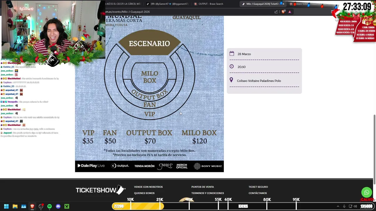Viewport: 376px width, 211px height.
Task: Click the Merch Oficial sponsor logo
Action: tap(182, 166)
